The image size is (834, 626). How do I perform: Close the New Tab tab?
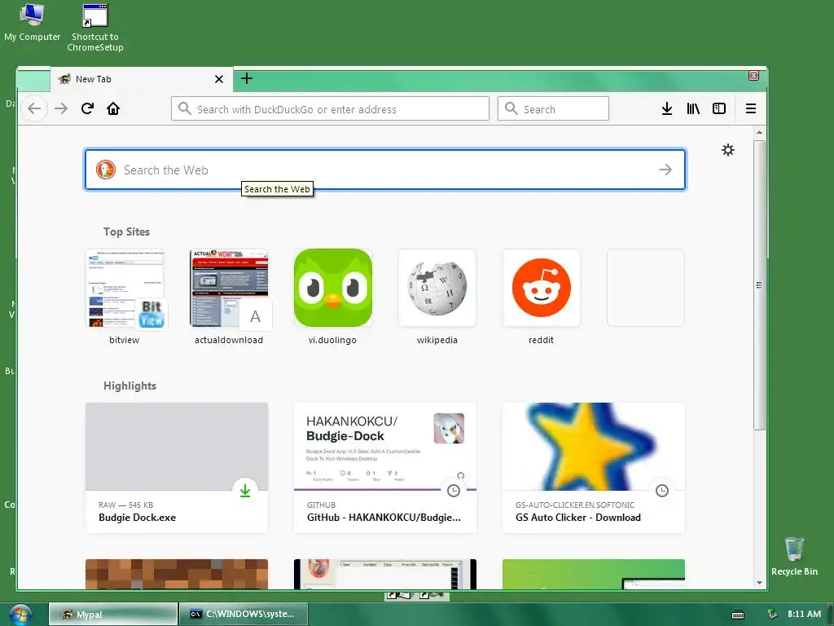[218, 79]
